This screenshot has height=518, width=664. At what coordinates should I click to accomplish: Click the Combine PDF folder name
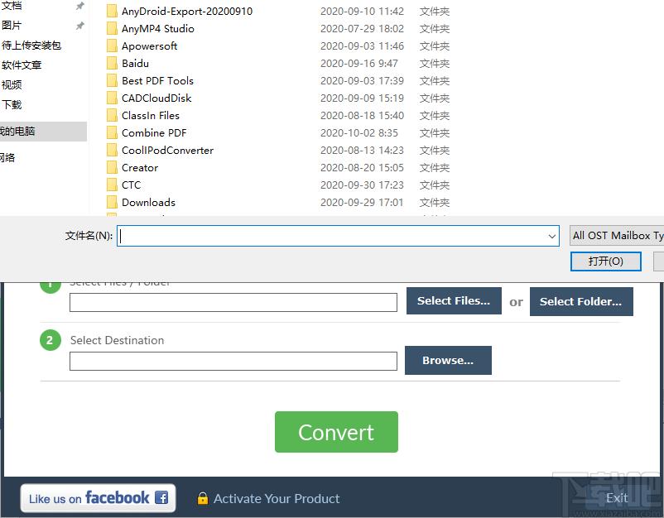[x=154, y=133]
